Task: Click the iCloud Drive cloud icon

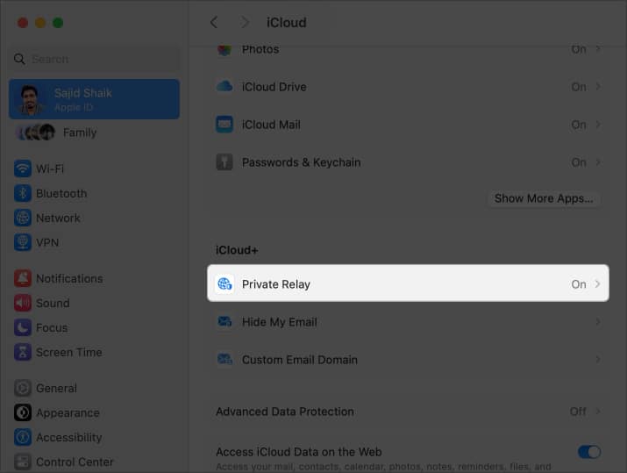Action: click(x=224, y=86)
